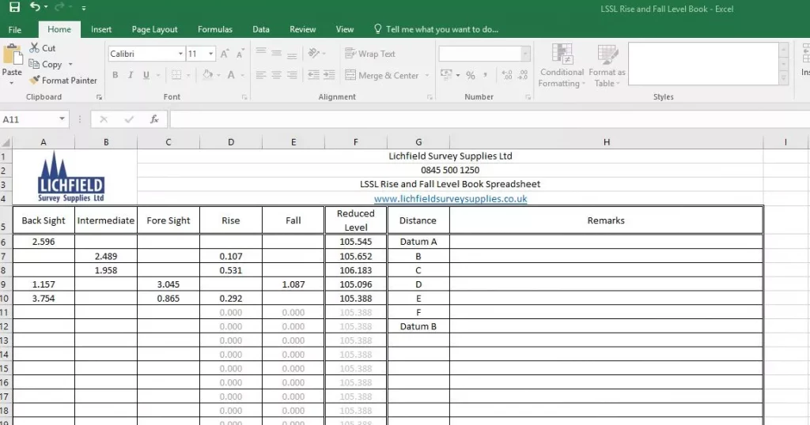Toggle Italic formatting

[131, 75]
